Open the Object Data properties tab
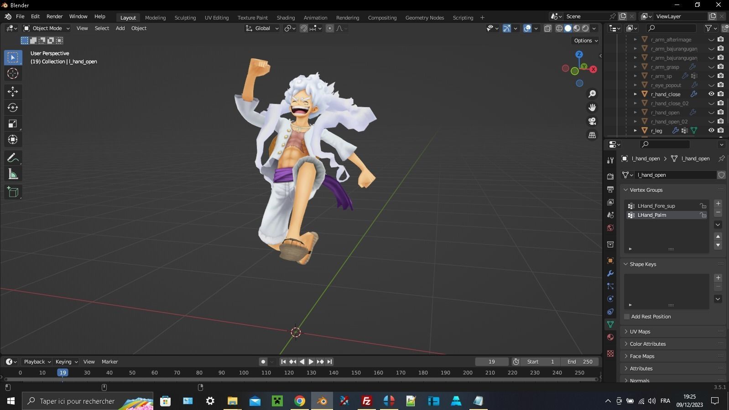This screenshot has height=410, width=729. pyautogui.click(x=610, y=324)
